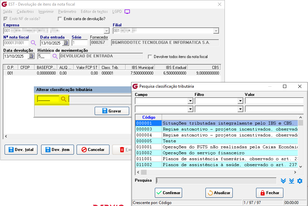Select row 010002 Operações do serviço financeiro
The height and width of the screenshot is (206, 308).
[217, 153]
